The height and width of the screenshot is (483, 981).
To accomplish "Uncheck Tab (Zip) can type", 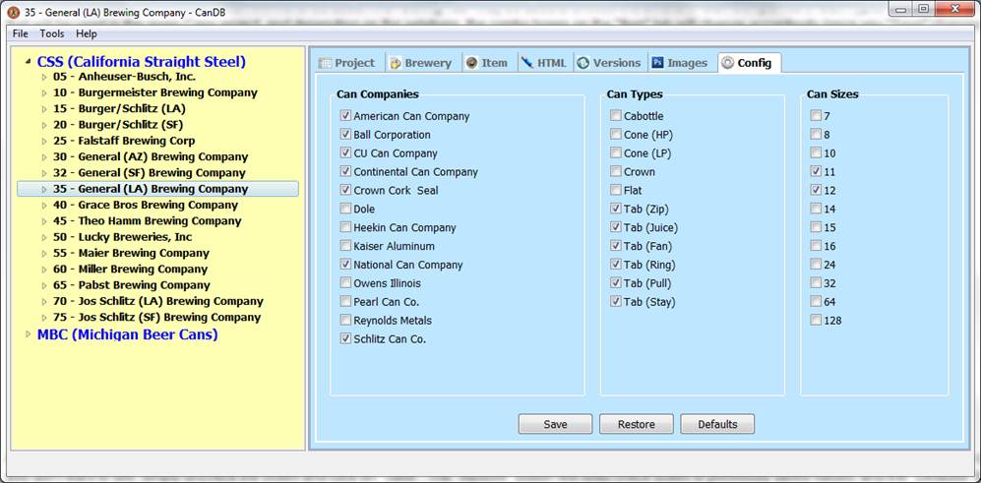I will pyautogui.click(x=616, y=209).
